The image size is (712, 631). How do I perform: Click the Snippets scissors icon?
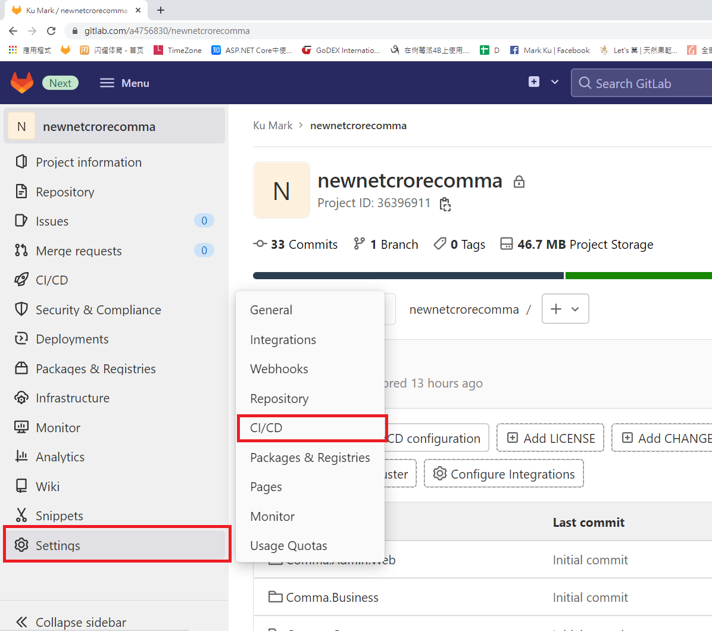click(x=21, y=516)
